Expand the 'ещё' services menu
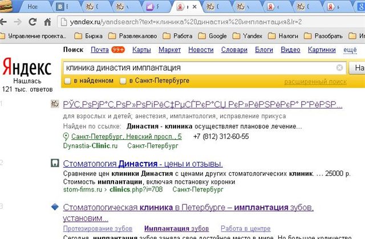This screenshot has width=365, height=239. click(350, 50)
